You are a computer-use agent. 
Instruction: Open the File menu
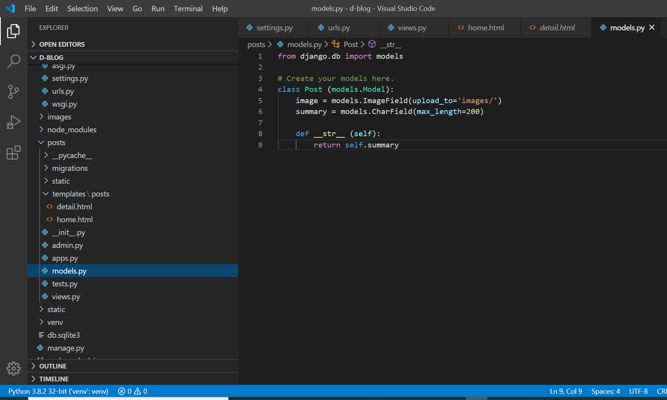(30, 9)
